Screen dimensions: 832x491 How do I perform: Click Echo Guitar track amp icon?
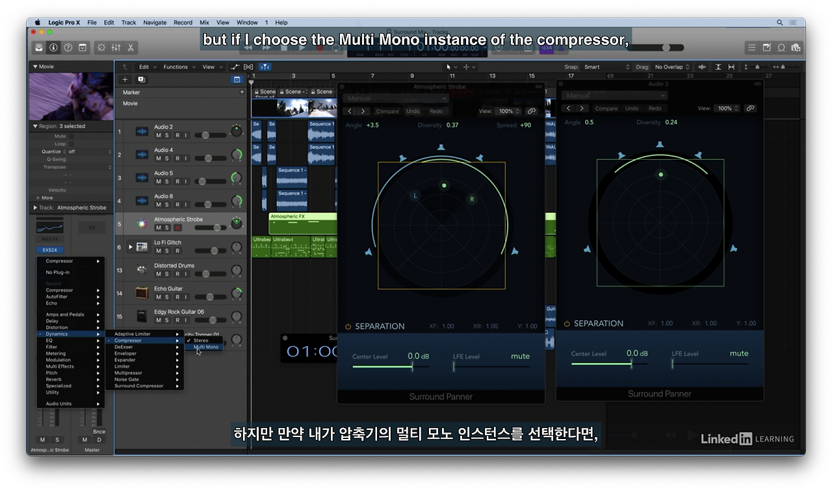(142, 293)
